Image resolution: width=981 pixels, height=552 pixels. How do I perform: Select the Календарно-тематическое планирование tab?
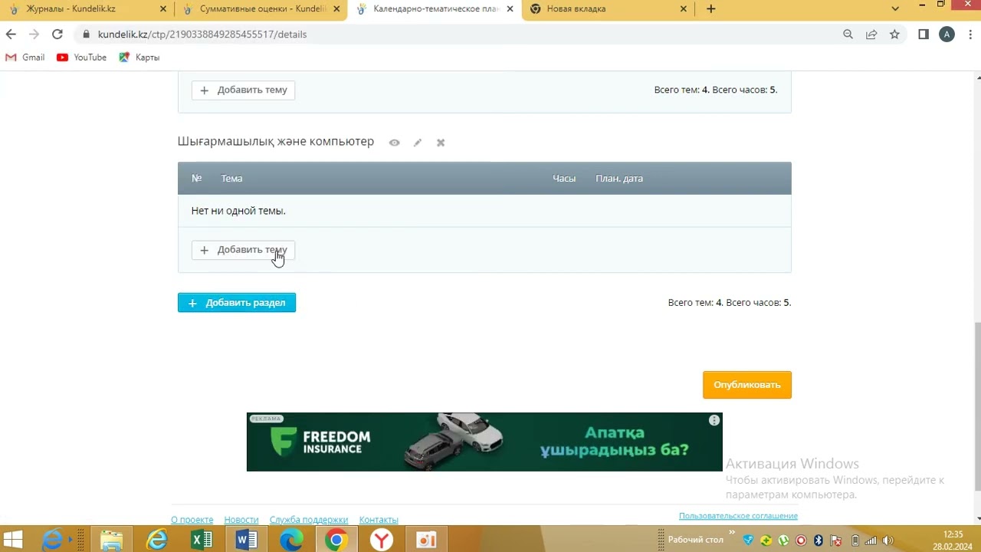coord(435,9)
